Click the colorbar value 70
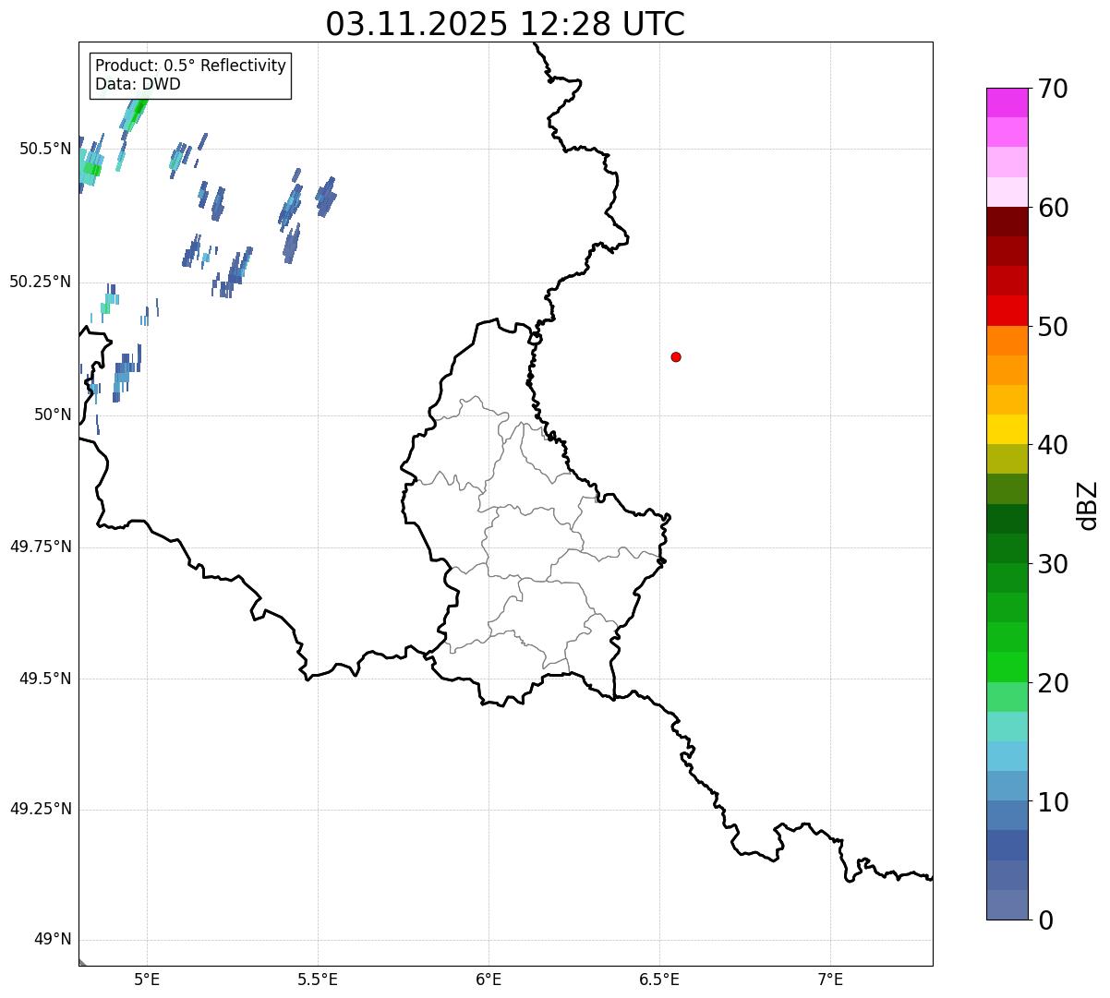 [1053, 89]
